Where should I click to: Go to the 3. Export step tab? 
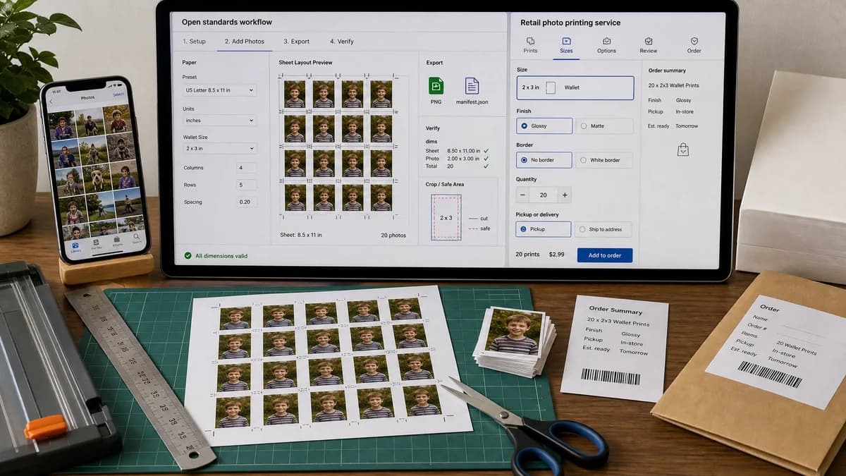pyautogui.click(x=296, y=42)
